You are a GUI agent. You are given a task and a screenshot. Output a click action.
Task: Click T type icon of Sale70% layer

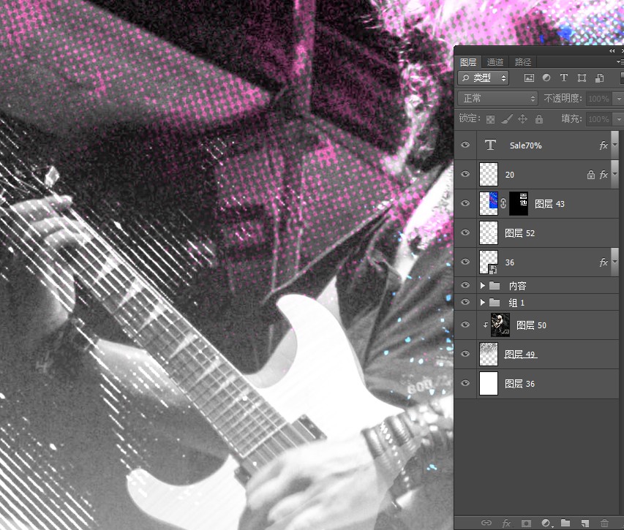pyautogui.click(x=490, y=145)
